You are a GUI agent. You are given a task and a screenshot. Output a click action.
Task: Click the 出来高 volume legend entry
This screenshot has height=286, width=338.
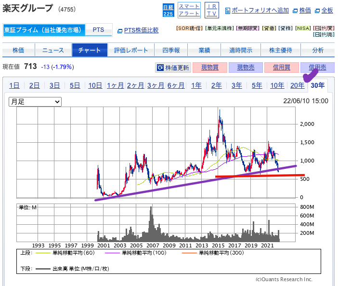72,269
